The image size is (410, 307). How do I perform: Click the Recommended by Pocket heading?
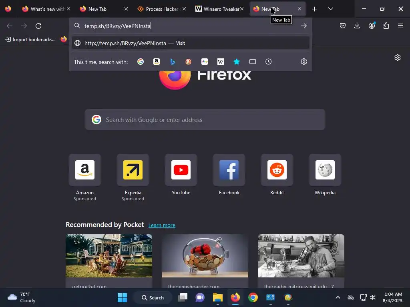105,225
